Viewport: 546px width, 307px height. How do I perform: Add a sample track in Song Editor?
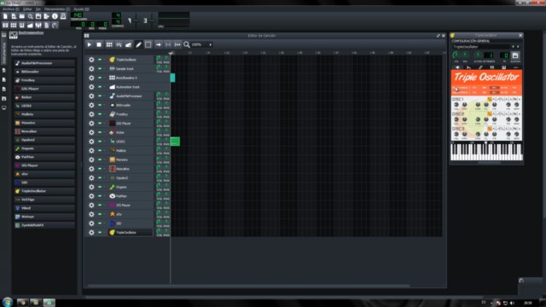tap(119, 44)
